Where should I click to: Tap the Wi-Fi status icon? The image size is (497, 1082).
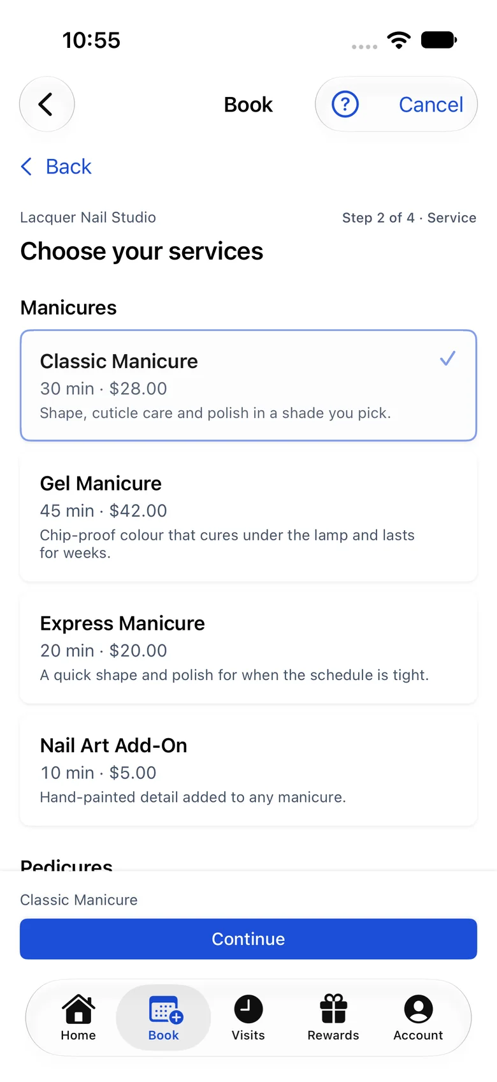399,40
